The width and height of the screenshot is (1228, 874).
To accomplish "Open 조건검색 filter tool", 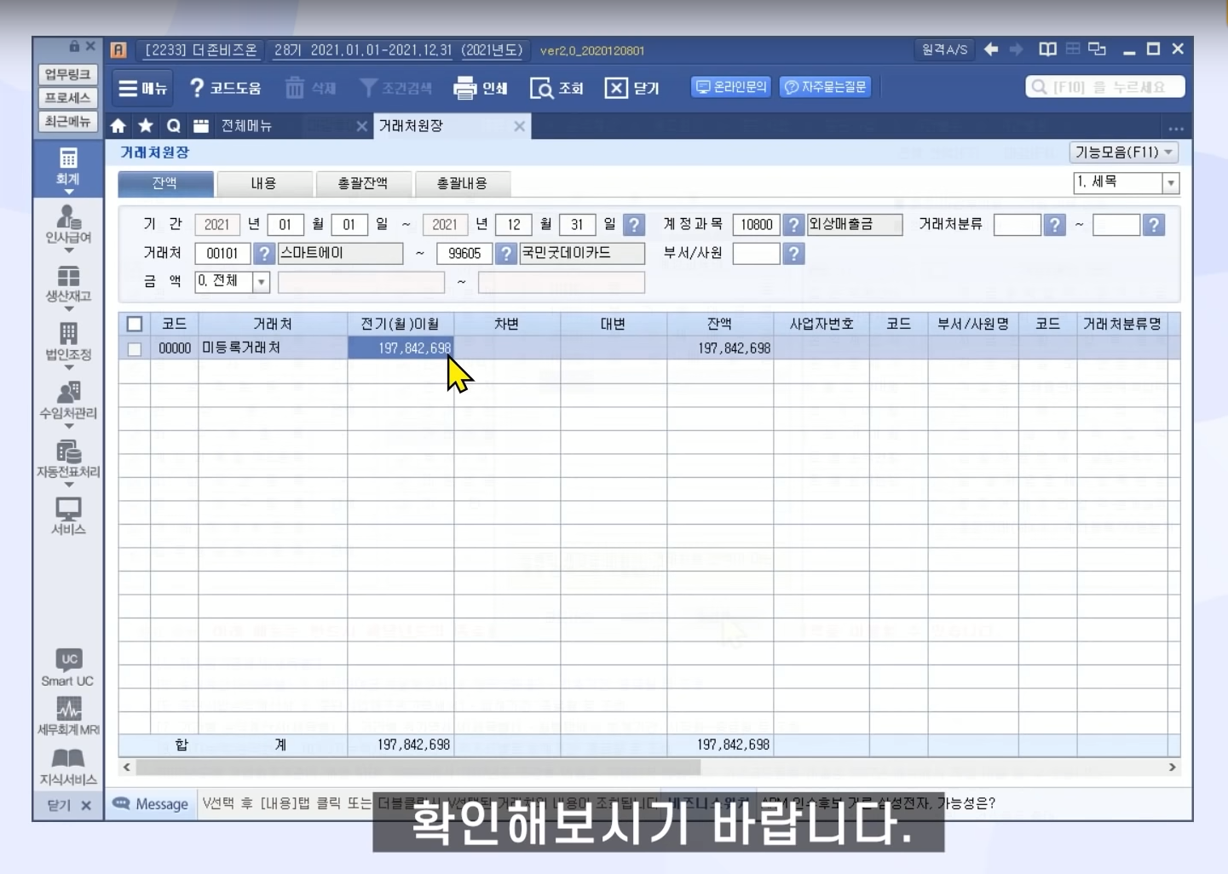I will tap(395, 88).
